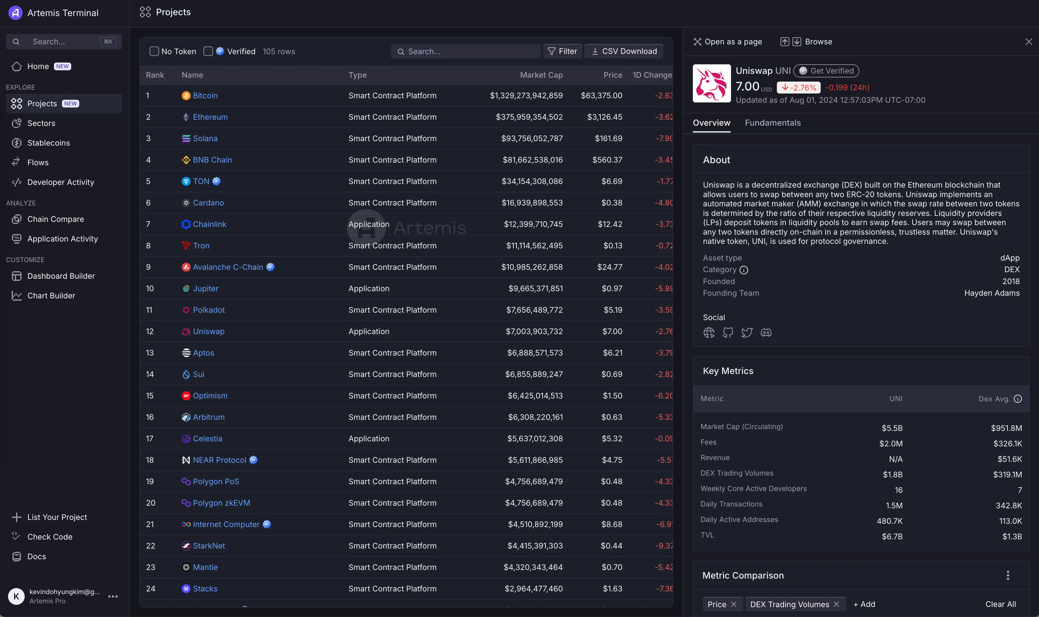
Task: Sort by the Market Cap column header
Action: pyautogui.click(x=541, y=75)
